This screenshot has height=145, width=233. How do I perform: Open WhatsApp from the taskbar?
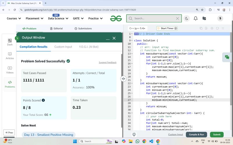click(x=137, y=141)
